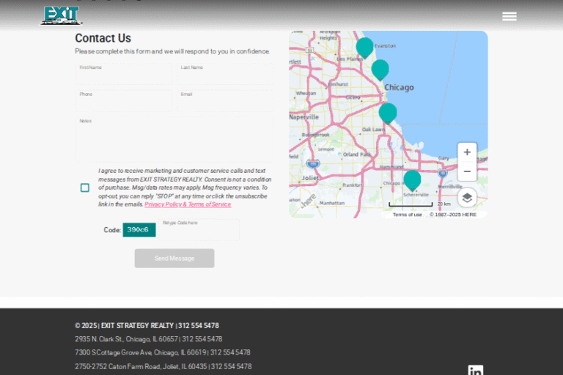This screenshot has width=563, height=375.
Task: Open the map Terms of use link
Action: (407, 215)
